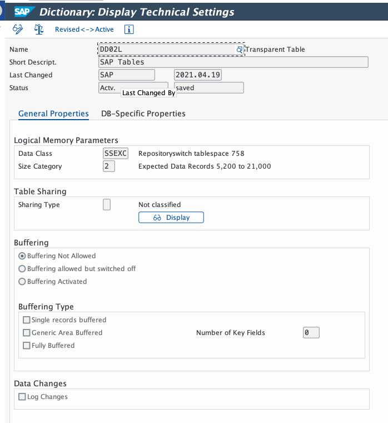Click 'Repositoryswitch tablespace 758' description
Screen dimensions: 388x423
point(191,154)
